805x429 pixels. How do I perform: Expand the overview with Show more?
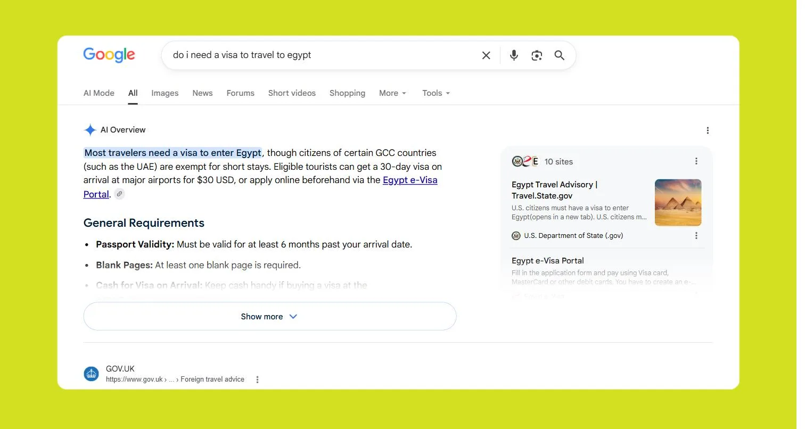(x=270, y=316)
